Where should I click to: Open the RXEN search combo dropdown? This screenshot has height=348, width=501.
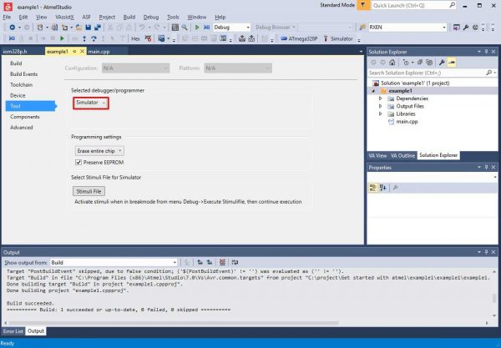(444, 28)
